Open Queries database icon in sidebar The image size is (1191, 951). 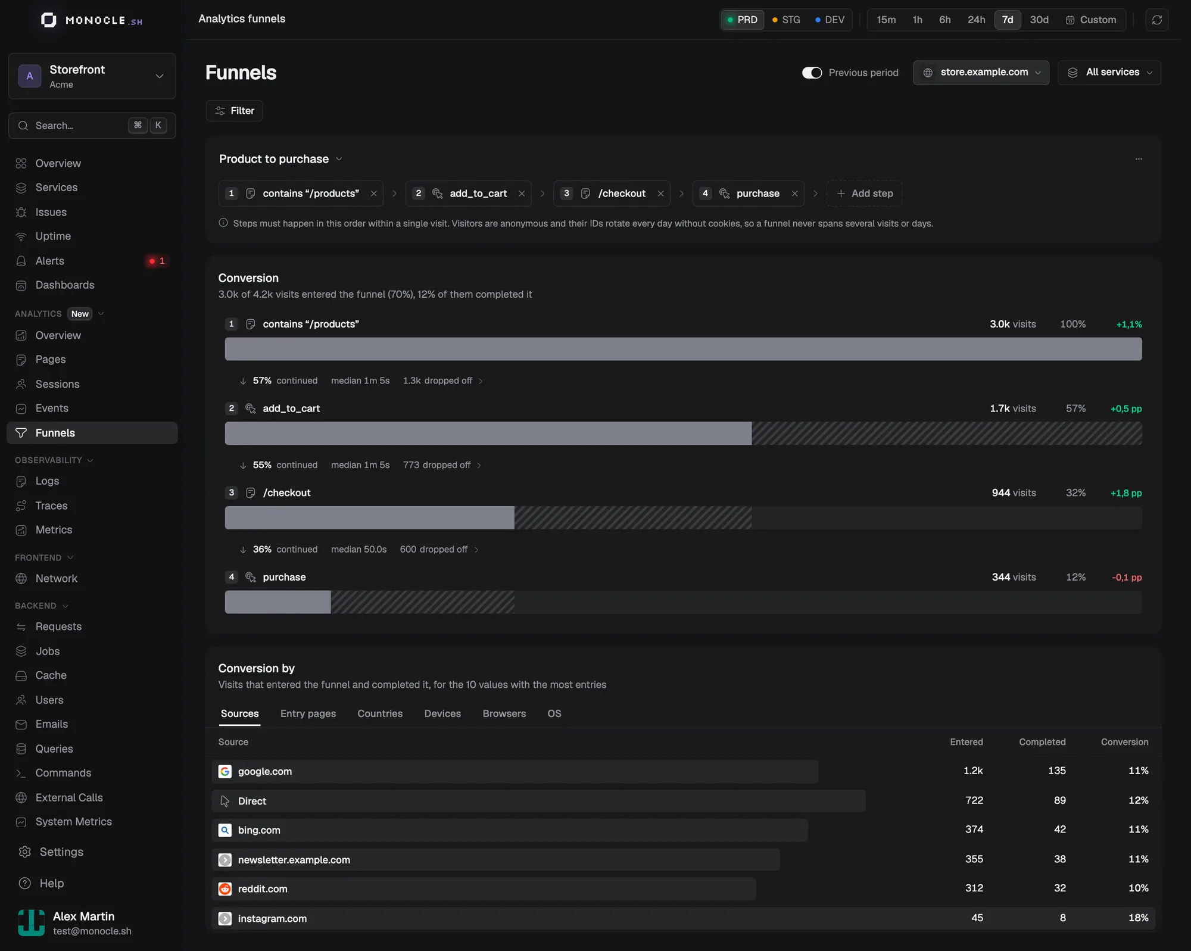pyautogui.click(x=21, y=749)
